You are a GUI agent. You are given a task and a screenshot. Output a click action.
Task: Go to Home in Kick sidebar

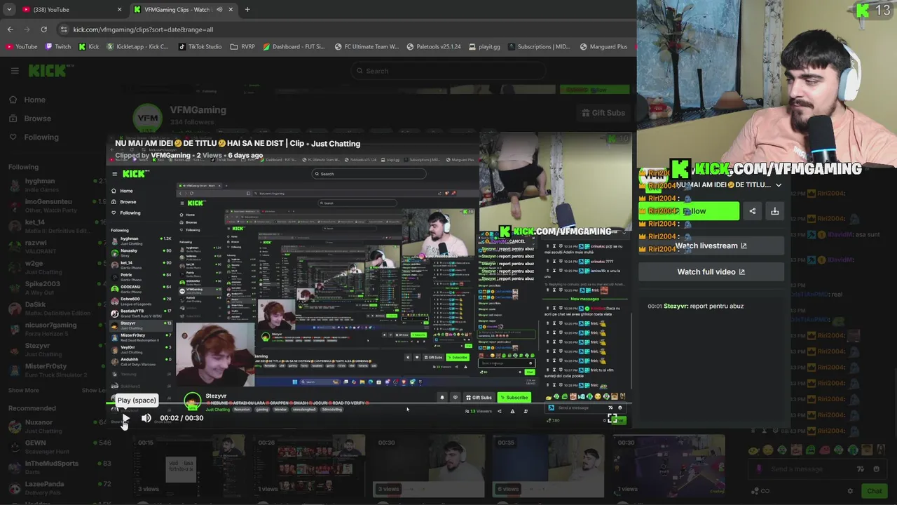click(x=27, y=100)
